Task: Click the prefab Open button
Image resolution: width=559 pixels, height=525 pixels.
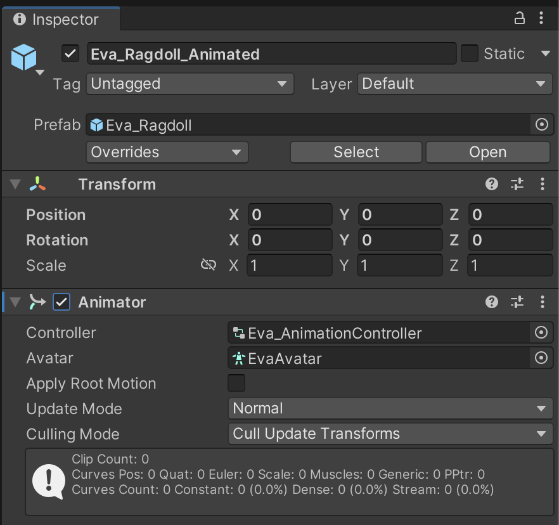Action: click(x=487, y=152)
